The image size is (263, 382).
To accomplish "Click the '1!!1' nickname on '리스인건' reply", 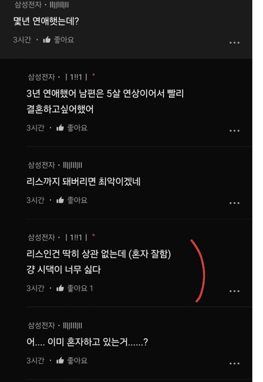I will coord(76,237).
